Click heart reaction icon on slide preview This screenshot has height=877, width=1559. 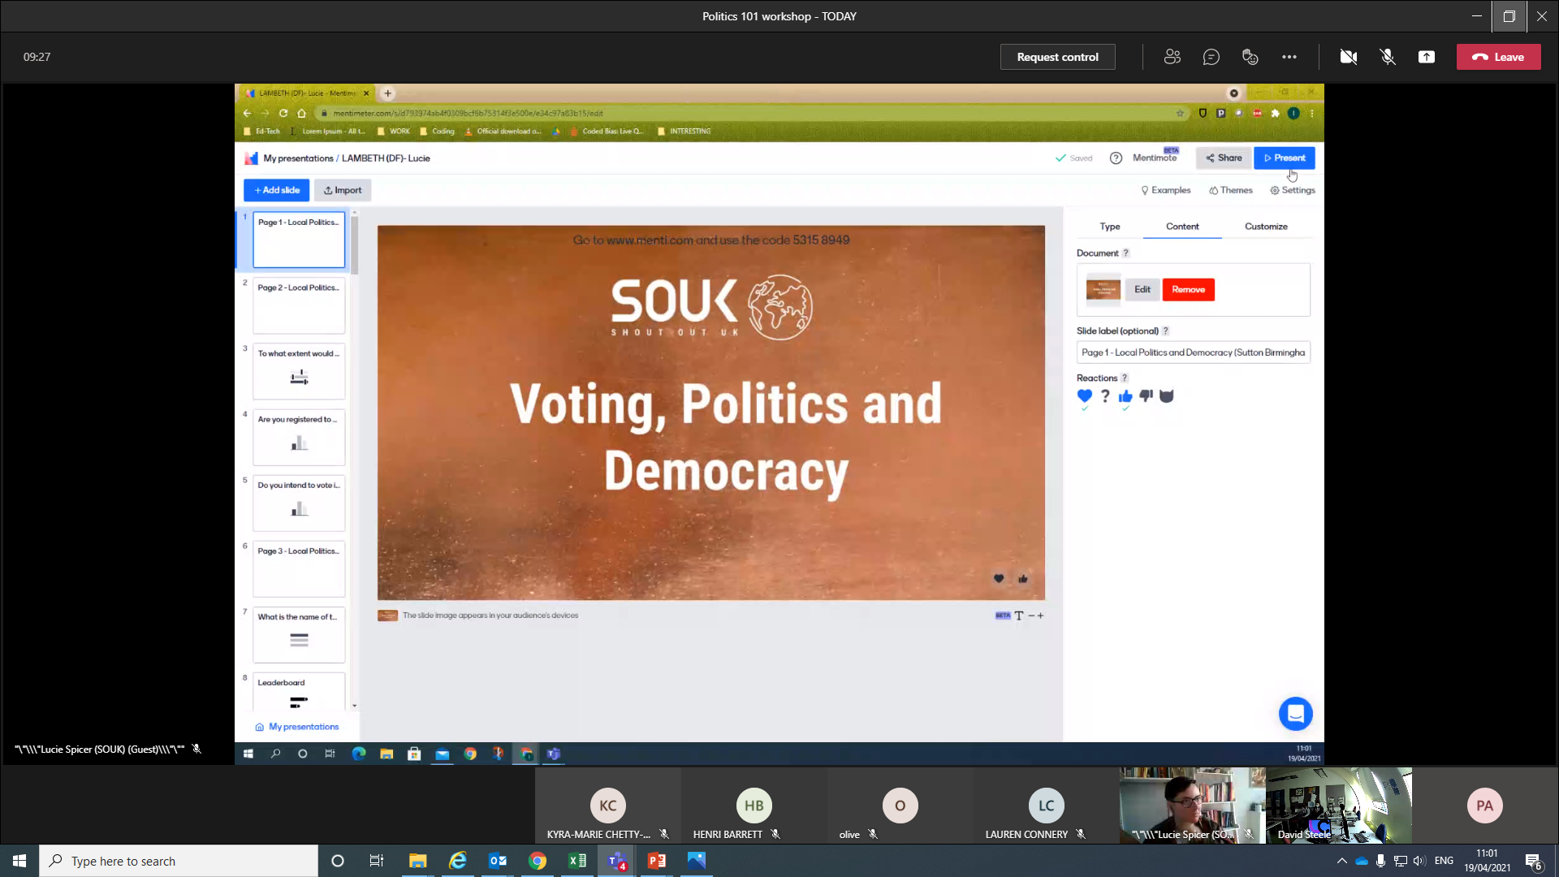(x=998, y=578)
